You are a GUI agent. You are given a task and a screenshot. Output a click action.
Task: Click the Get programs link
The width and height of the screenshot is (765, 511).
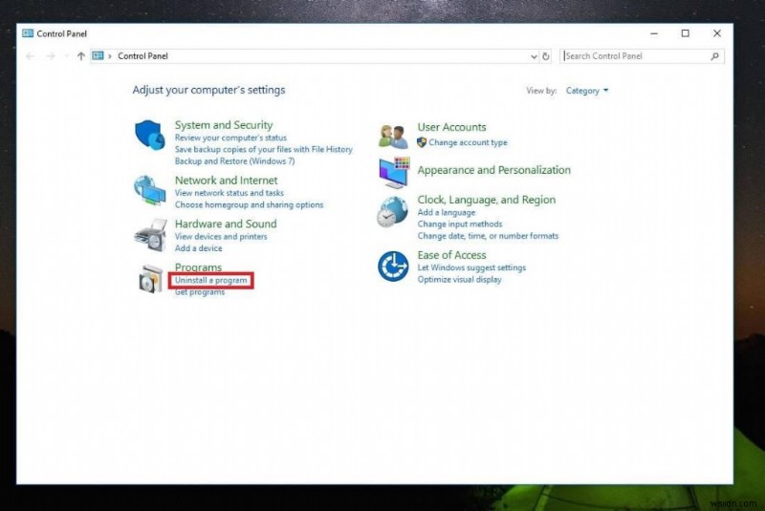click(200, 292)
